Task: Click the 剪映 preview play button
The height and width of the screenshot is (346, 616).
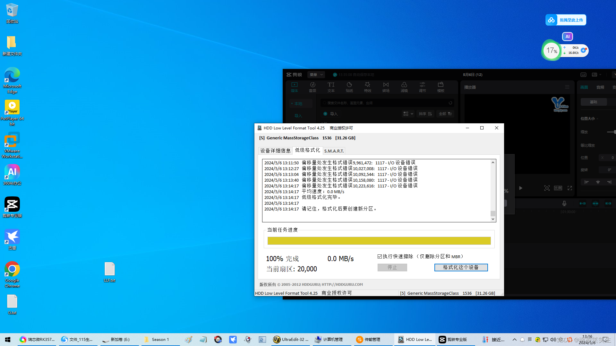Action: point(520,188)
